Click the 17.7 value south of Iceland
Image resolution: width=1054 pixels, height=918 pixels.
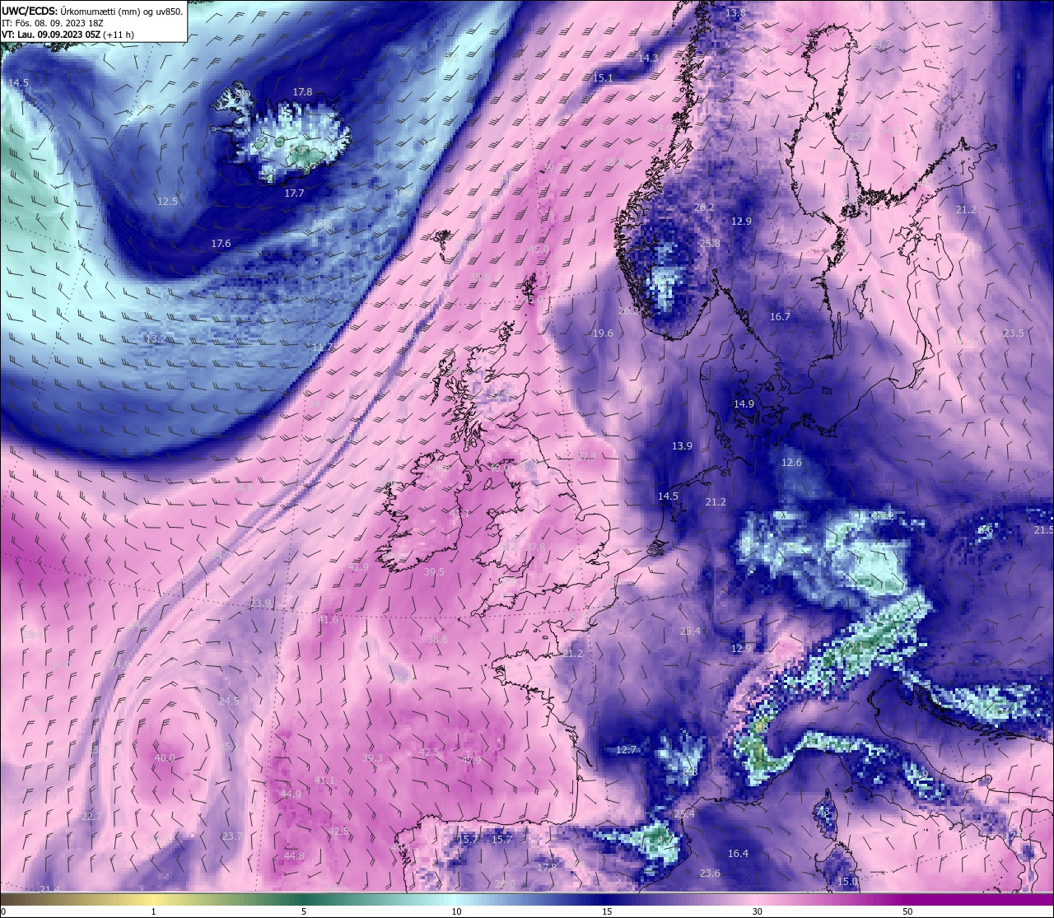[x=294, y=193]
